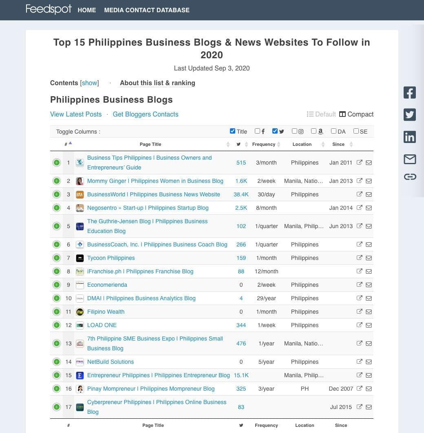Enable the Facebook column checkbox
Image resolution: width=424 pixels, height=433 pixels.
coord(257,131)
